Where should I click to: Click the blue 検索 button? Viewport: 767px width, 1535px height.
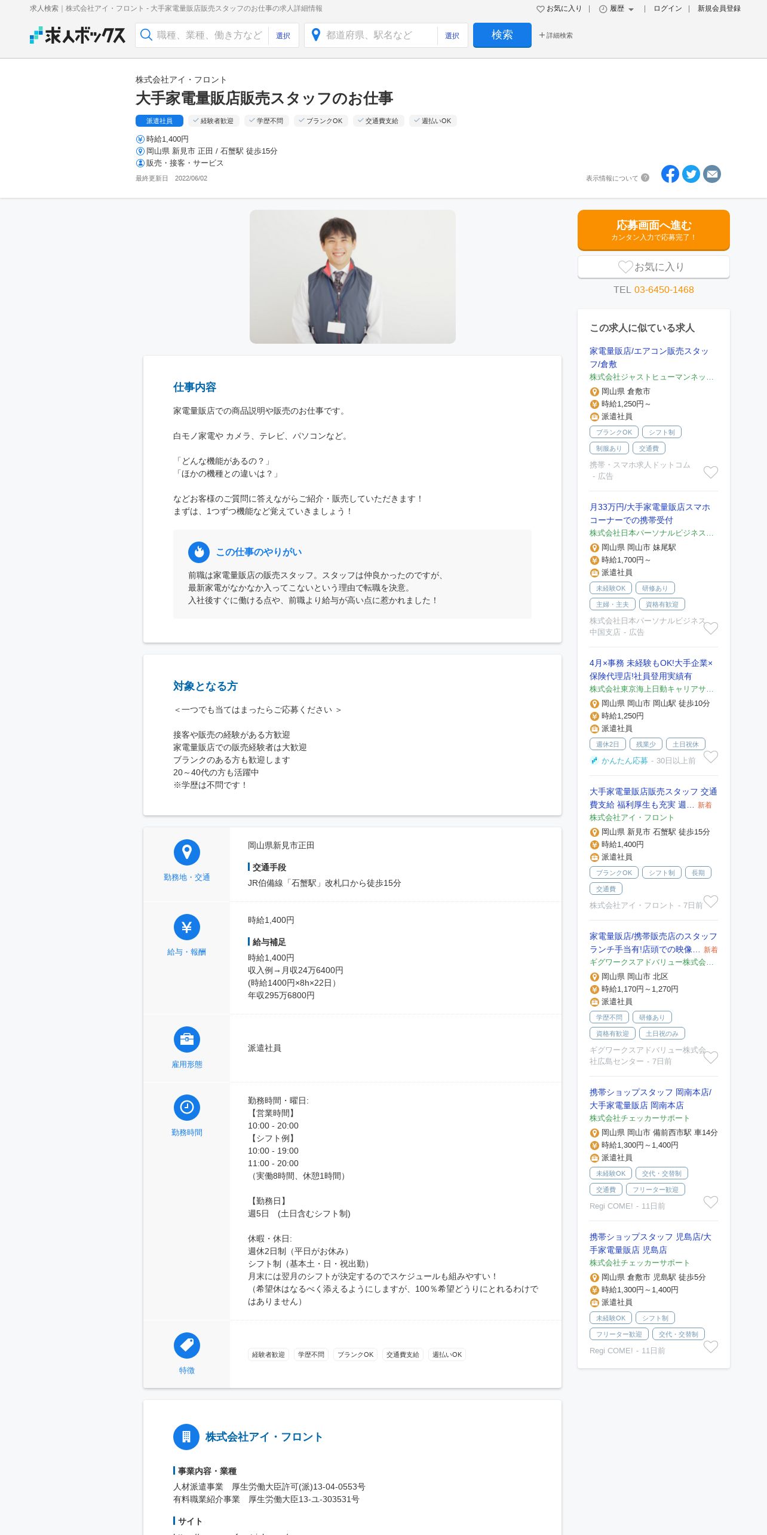pos(502,35)
